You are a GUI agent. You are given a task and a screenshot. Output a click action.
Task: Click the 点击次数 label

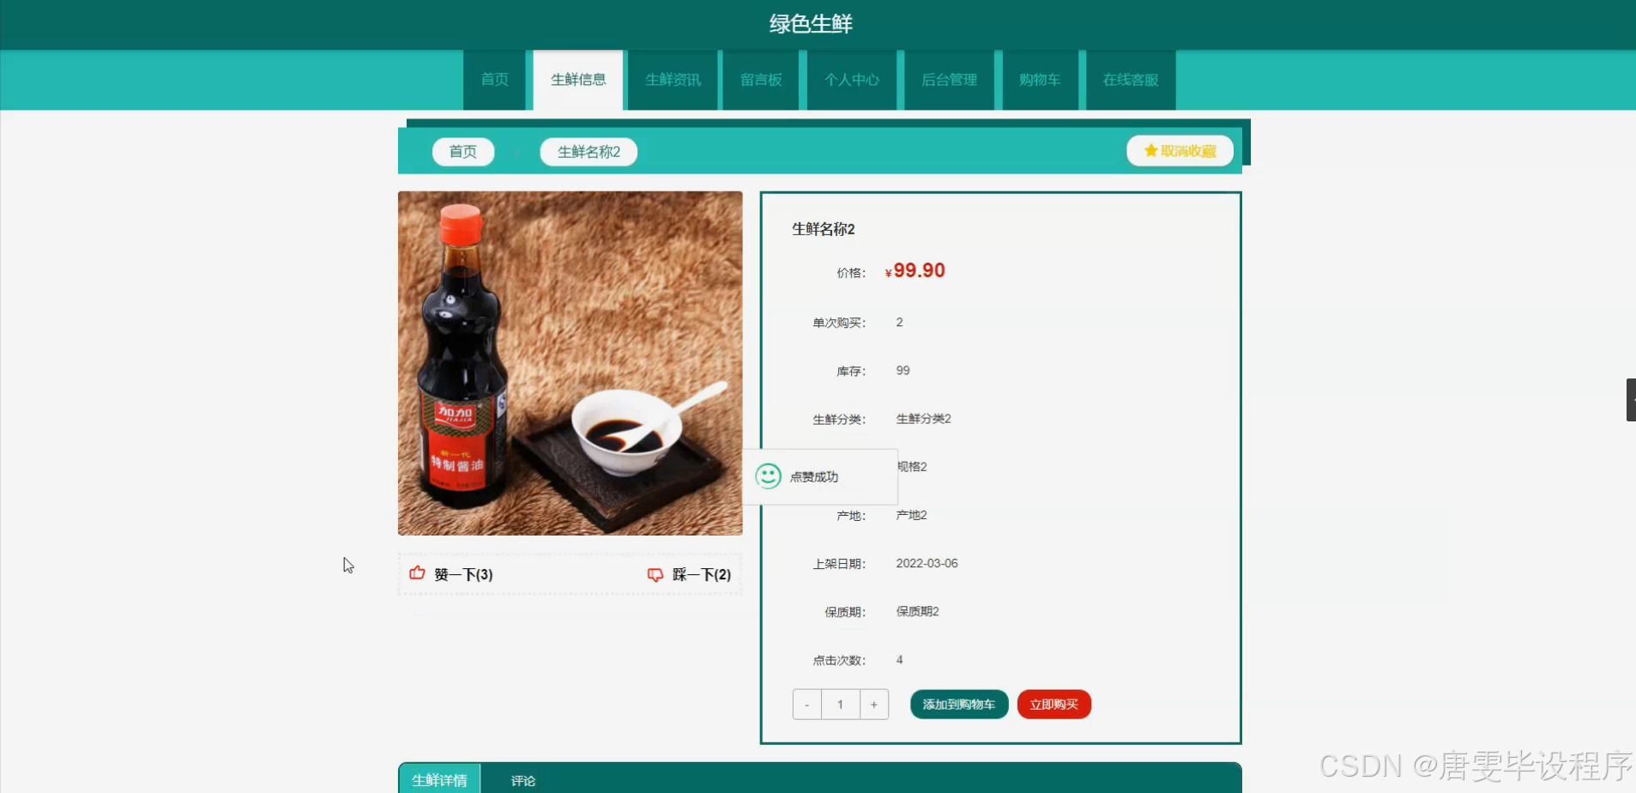coord(839,661)
